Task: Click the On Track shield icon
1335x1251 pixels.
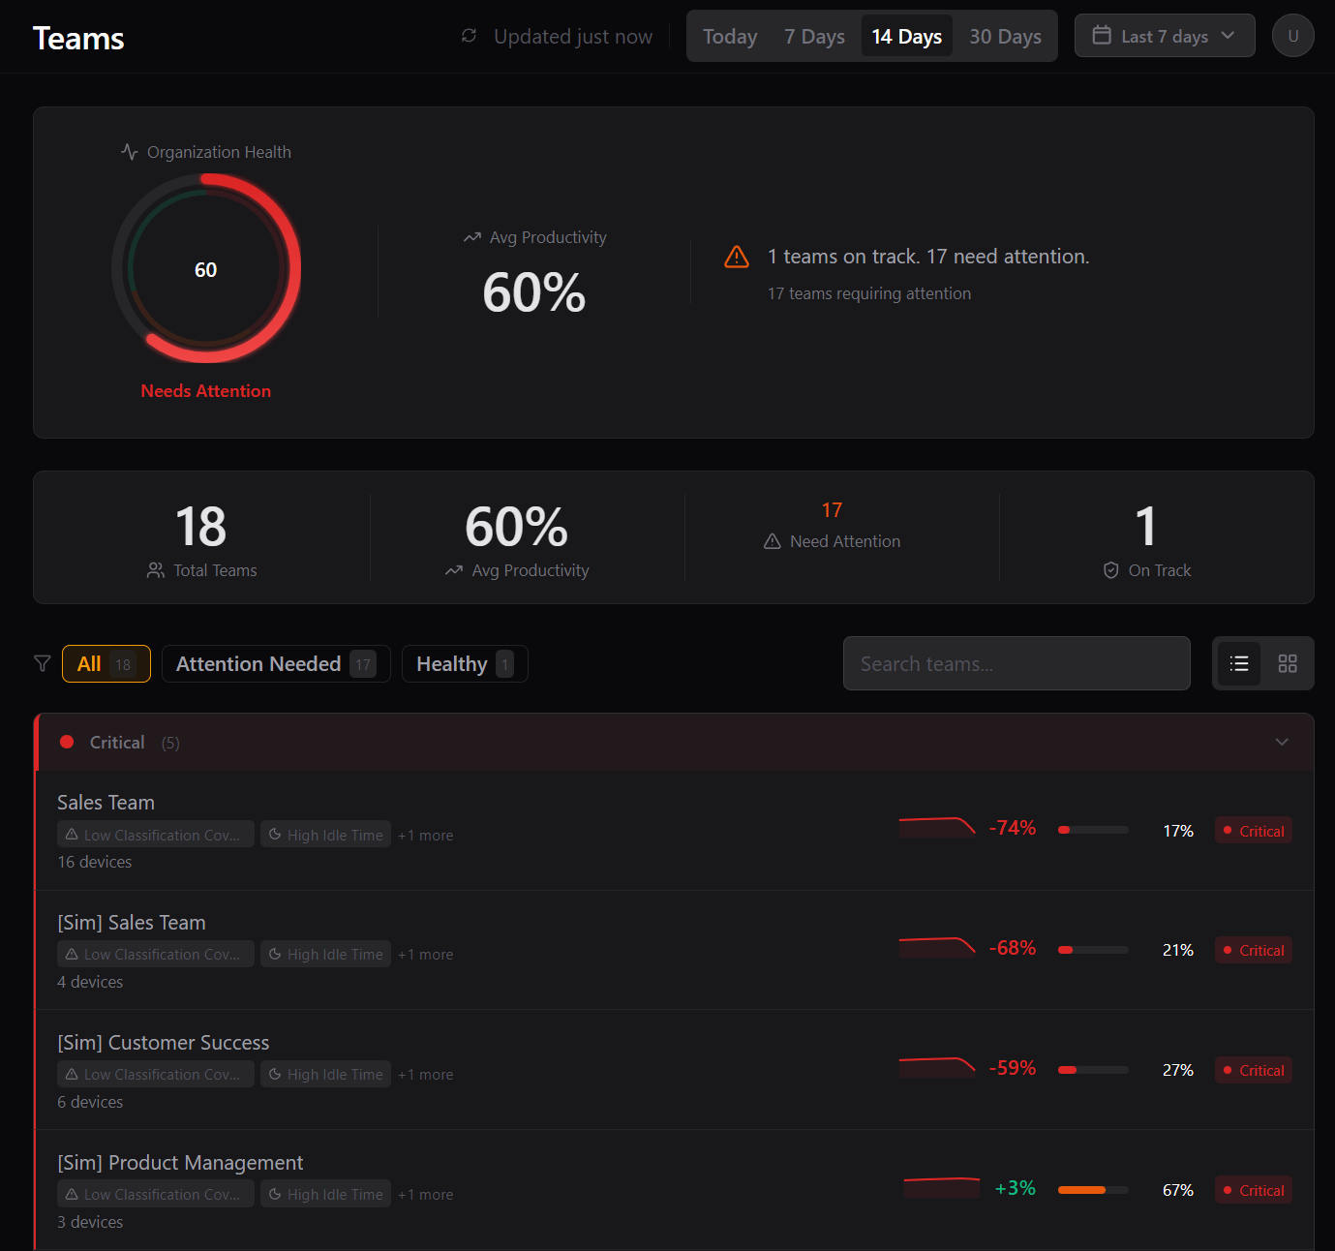Action: point(1110,570)
